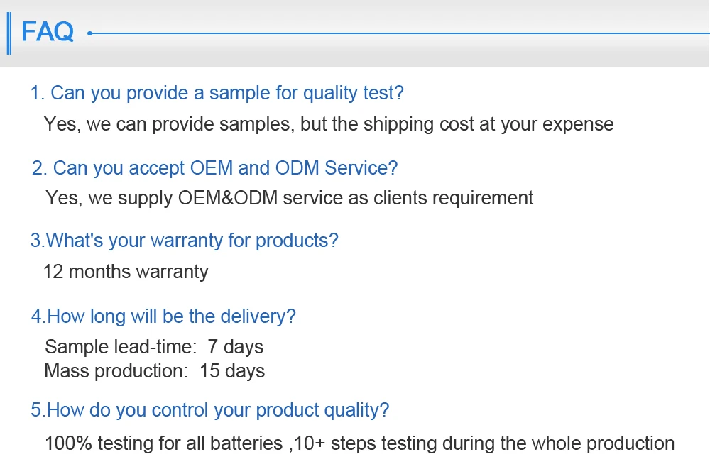Viewport: 710px width, 474px height.
Task: Click the answer about shipping cost at your expense
Action: (329, 124)
